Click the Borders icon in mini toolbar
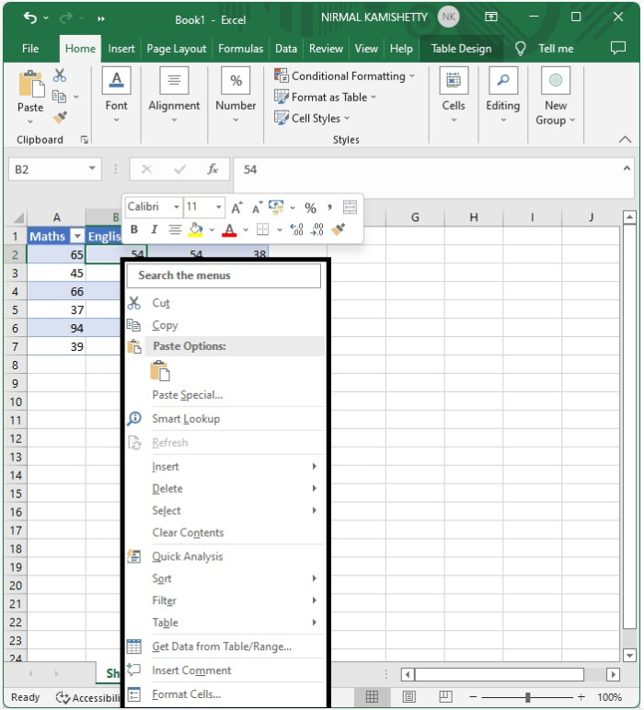 point(263,229)
